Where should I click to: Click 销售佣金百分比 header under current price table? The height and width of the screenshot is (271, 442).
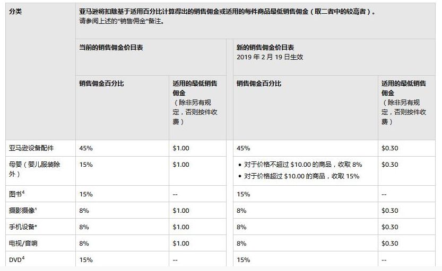101,84
